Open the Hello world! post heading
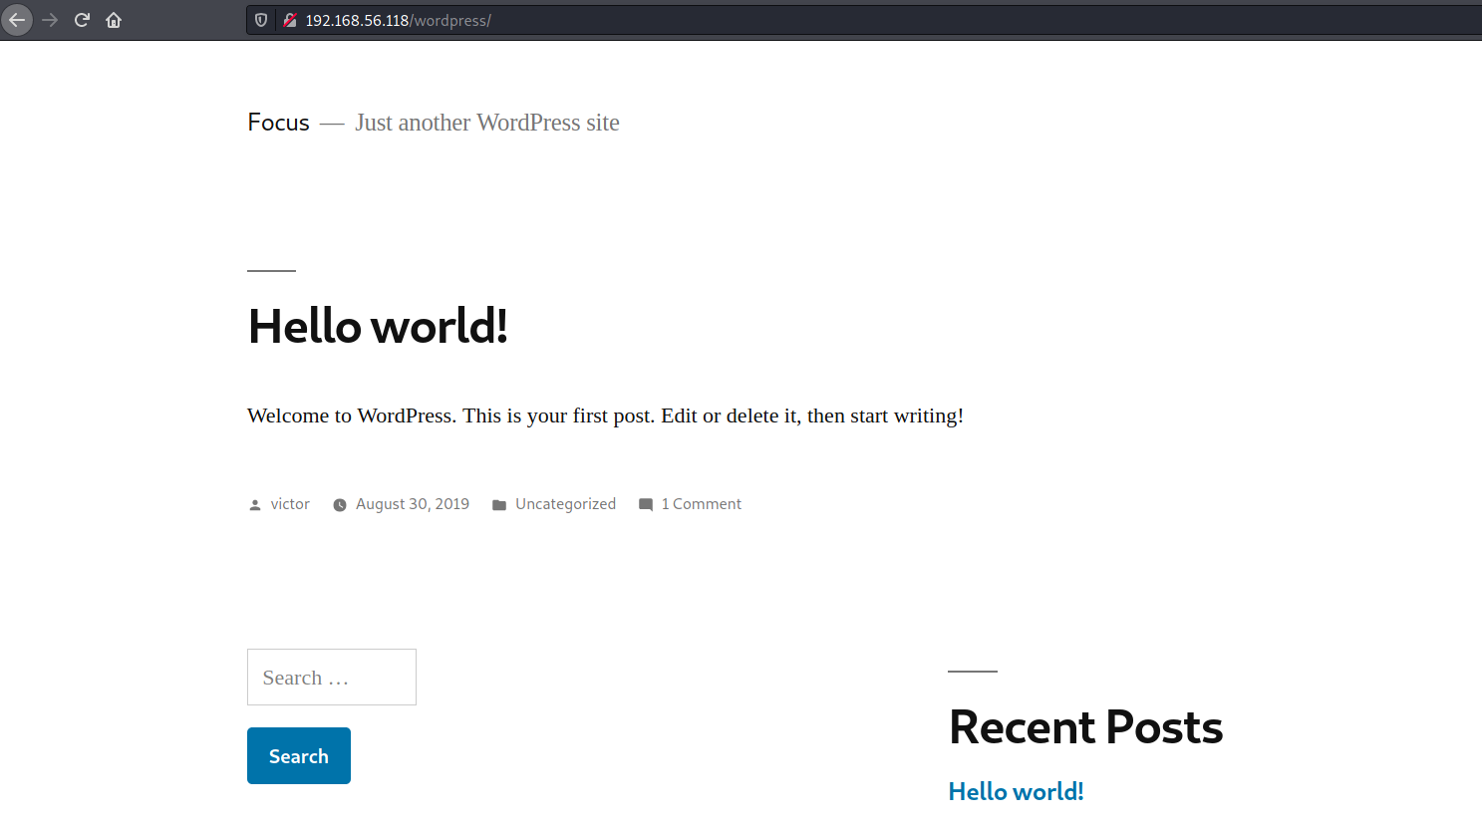Screen dimensions: 1482x829 [x=378, y=326]
